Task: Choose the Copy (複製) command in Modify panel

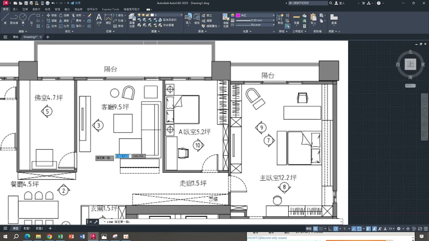Action: coord(52,21)
